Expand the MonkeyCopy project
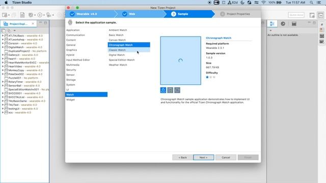 coord(3,70)
